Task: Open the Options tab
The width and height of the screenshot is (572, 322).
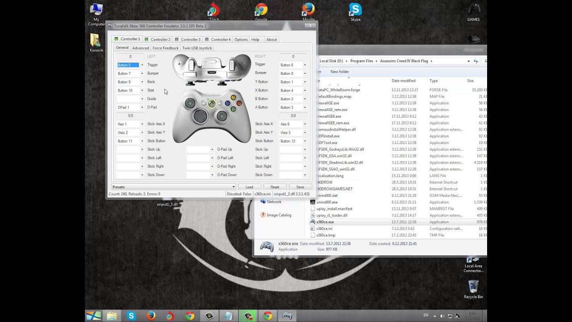Action: pyautogui.click(x=241, y=39)
